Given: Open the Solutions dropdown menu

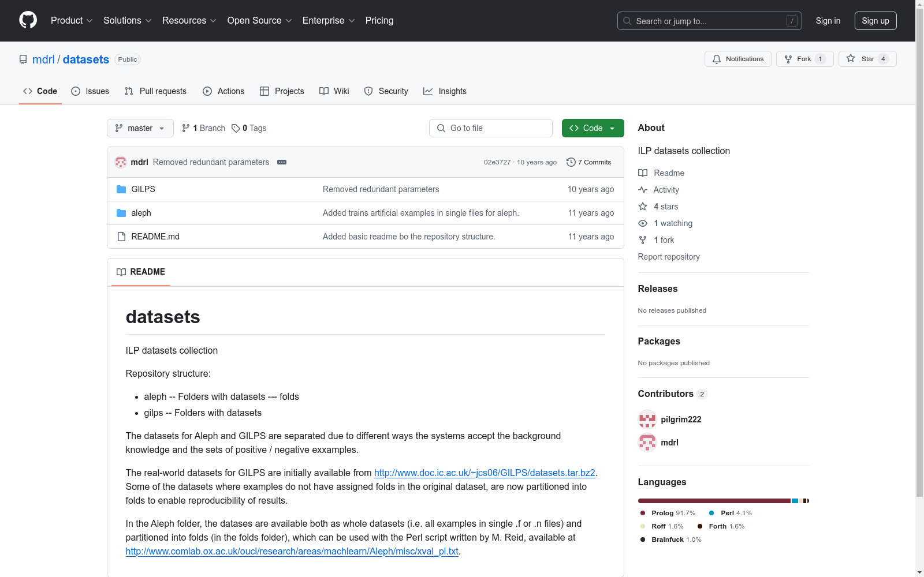Looking at the screenshot, I should coord(128,20).
